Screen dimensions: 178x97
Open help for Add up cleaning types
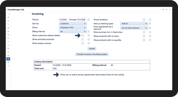pyautogui.click(x=150, y=23)
